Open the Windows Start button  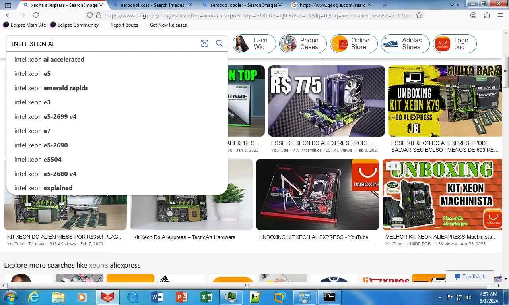click(10, 297)
